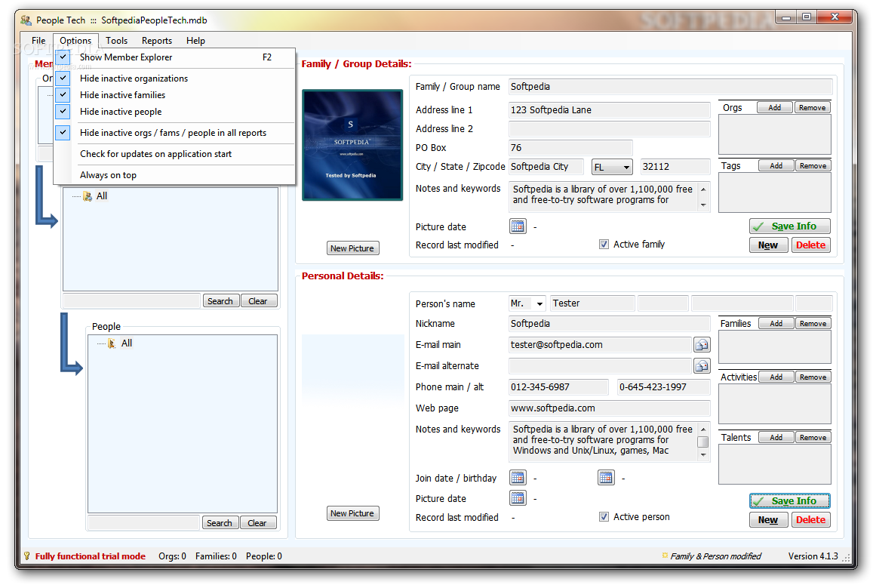
Task: Add a tag in the Tags panel
Action: click(x=776, y=166)
